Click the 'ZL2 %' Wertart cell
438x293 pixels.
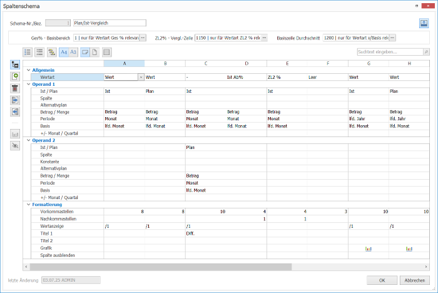click(x=287, y=77)
